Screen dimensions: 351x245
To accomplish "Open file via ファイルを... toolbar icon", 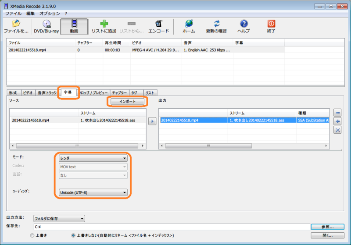I will click(16, 27).
